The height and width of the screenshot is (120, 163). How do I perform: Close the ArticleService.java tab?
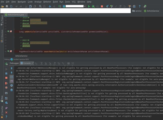click(x=26, y=15)
